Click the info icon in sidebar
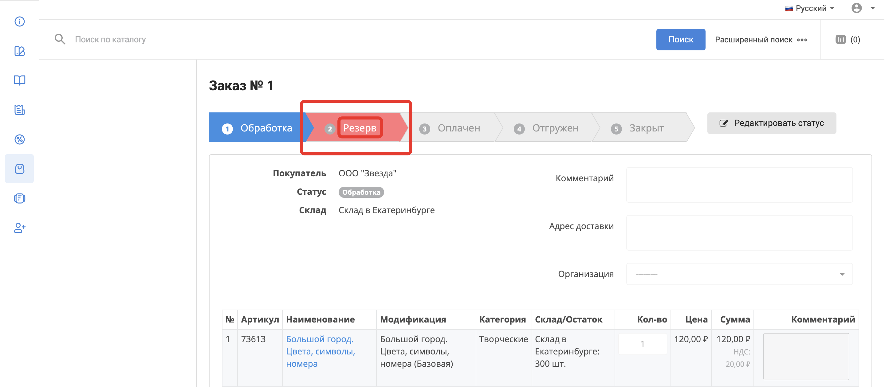The image size is (885, 387). (20, 21)
